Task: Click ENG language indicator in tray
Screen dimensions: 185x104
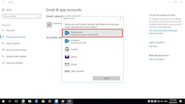Action: point(166,101)
